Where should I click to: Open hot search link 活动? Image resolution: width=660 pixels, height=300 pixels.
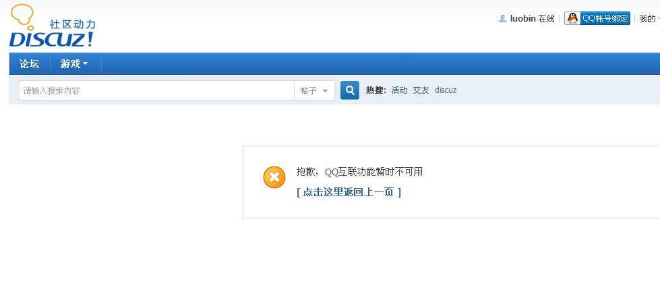point(400,90)
